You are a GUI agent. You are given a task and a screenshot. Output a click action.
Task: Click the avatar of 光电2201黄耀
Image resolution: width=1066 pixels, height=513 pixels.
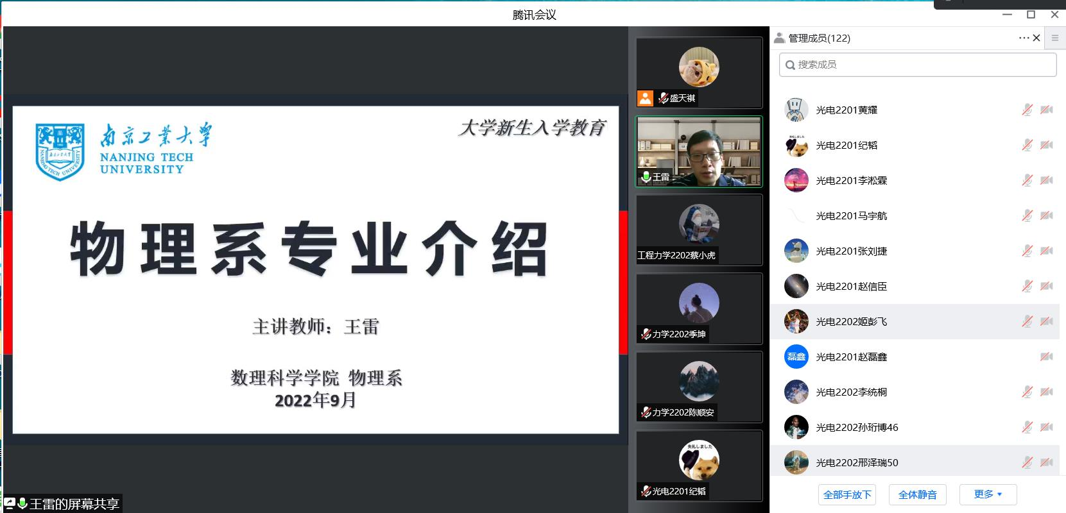tap(796, 110)
